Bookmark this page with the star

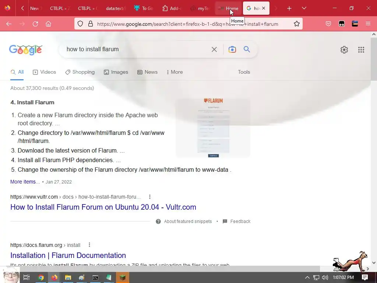[297, 24]
